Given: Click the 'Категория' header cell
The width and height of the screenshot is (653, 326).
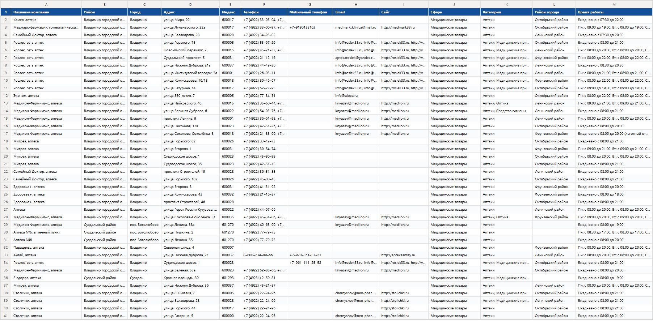Looking at the screenshot, I should 506,12.
